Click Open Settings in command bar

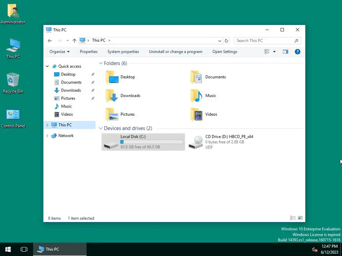pos(225,52)
